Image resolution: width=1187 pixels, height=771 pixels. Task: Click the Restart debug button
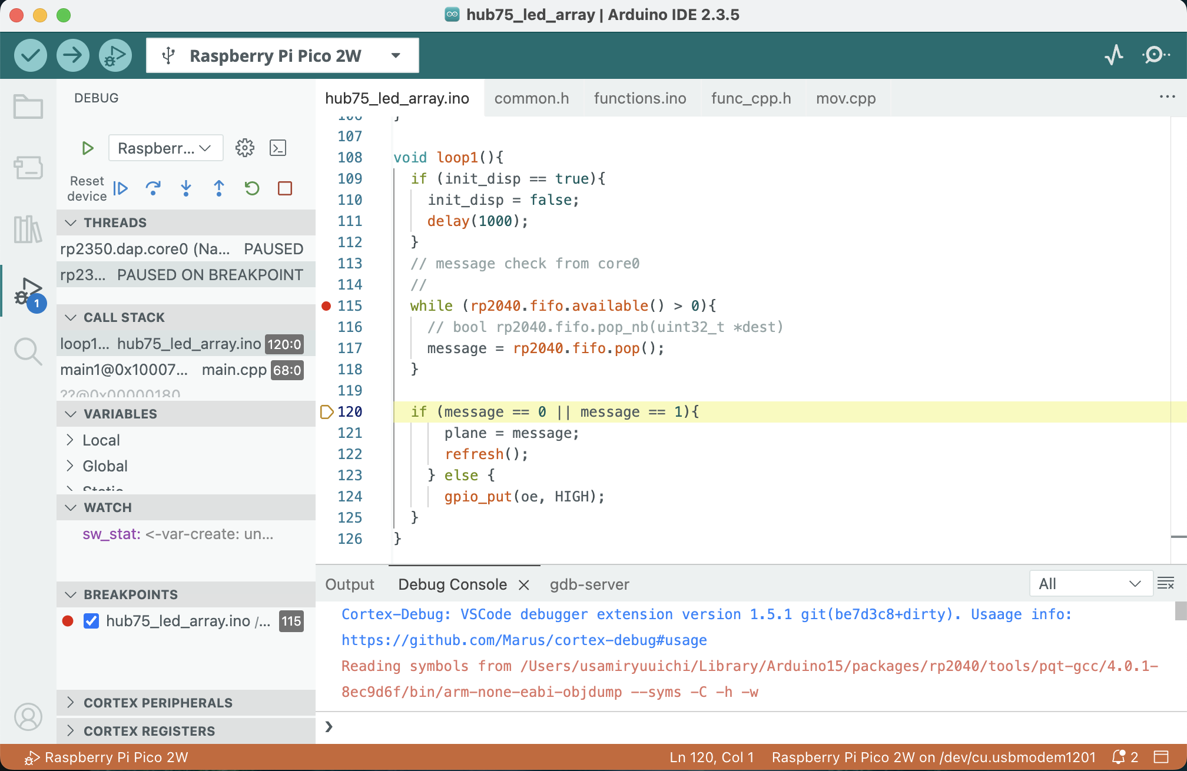click(x=252, y=188)
